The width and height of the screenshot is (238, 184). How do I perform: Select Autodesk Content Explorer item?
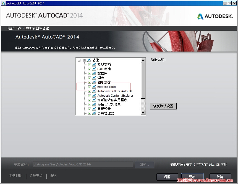coord(115,96)
